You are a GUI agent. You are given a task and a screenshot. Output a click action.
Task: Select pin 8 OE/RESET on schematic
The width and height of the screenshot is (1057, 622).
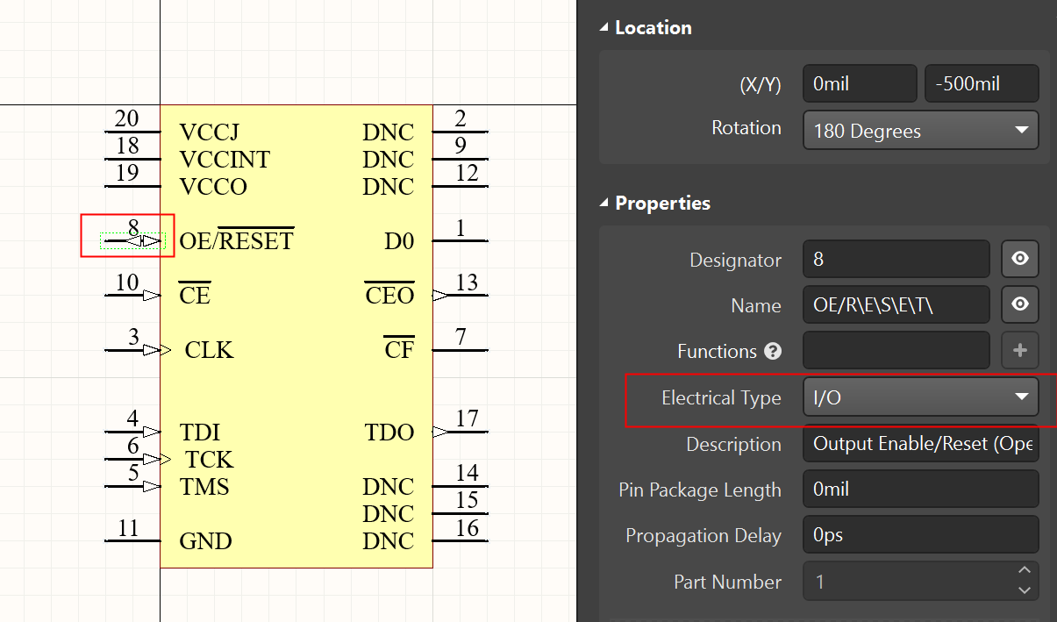tap(133, 240)
